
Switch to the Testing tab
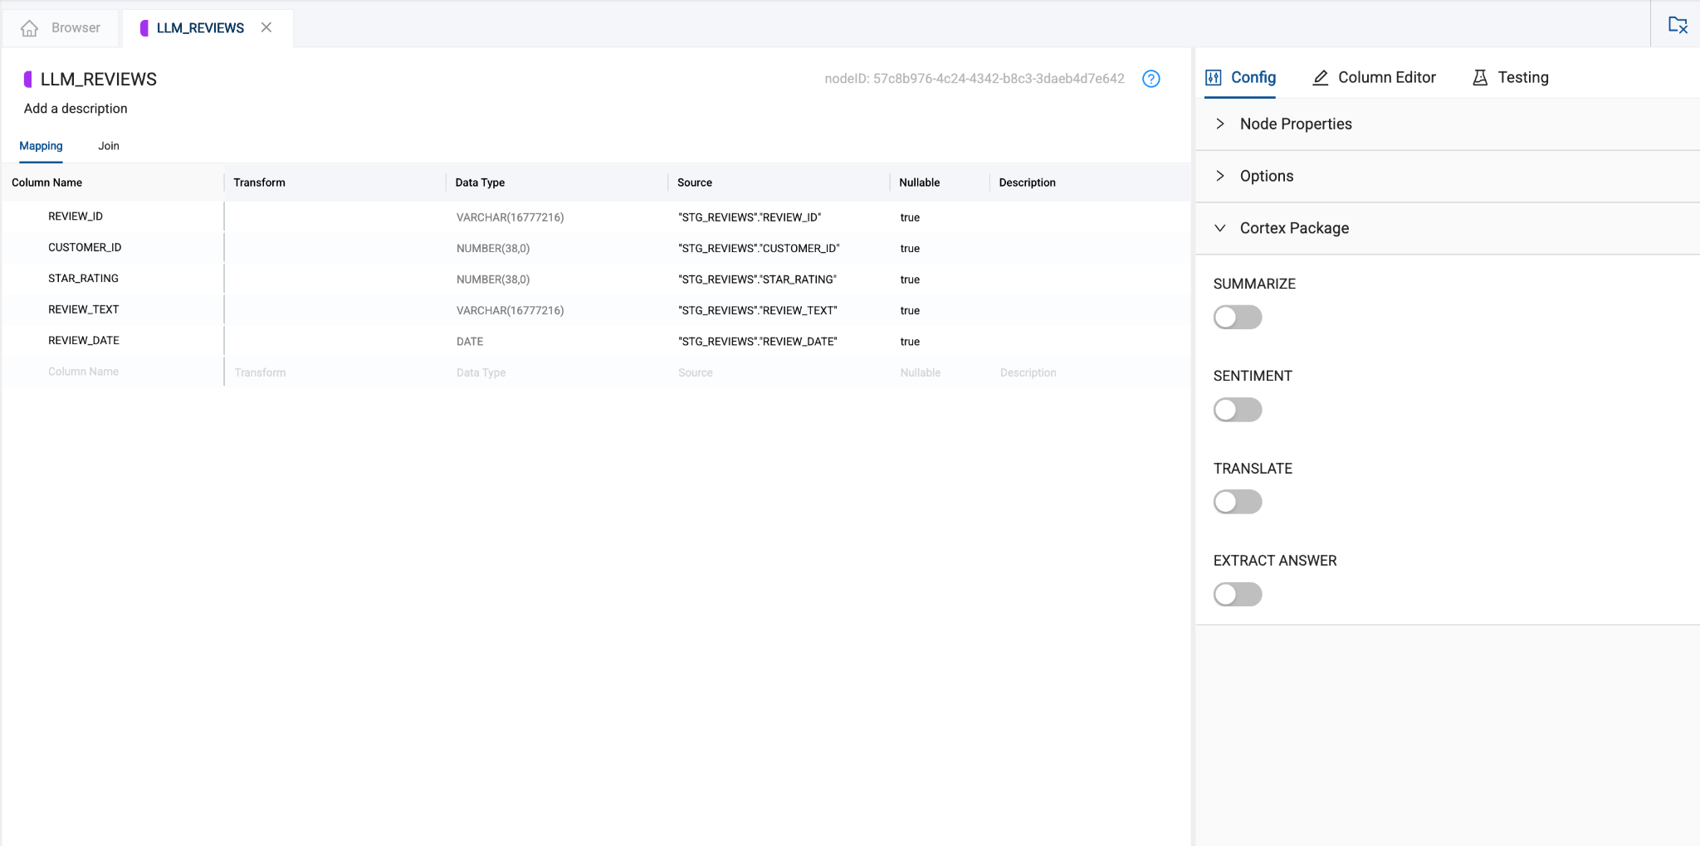(1511, 77)
